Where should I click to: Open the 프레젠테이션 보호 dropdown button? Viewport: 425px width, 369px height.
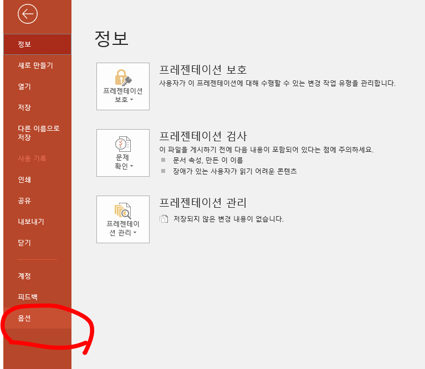coord(123,86)
